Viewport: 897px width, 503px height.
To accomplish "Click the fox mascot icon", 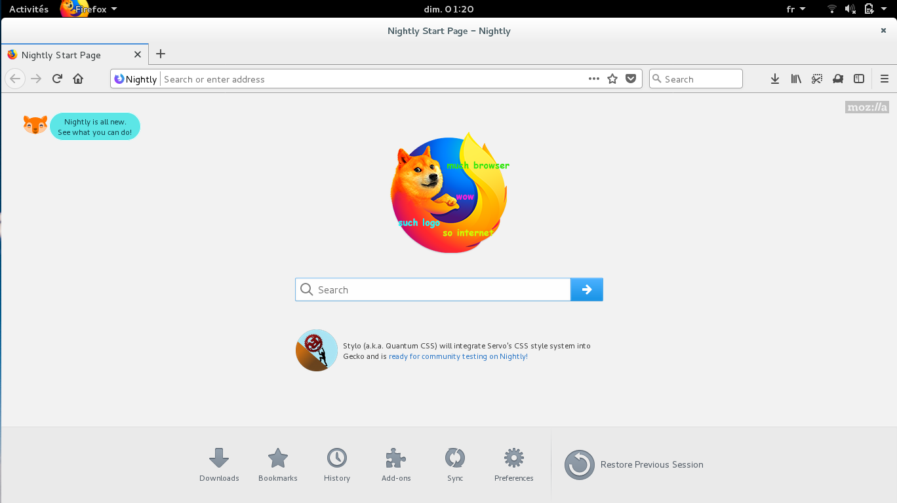I will [x=35, y=124].
